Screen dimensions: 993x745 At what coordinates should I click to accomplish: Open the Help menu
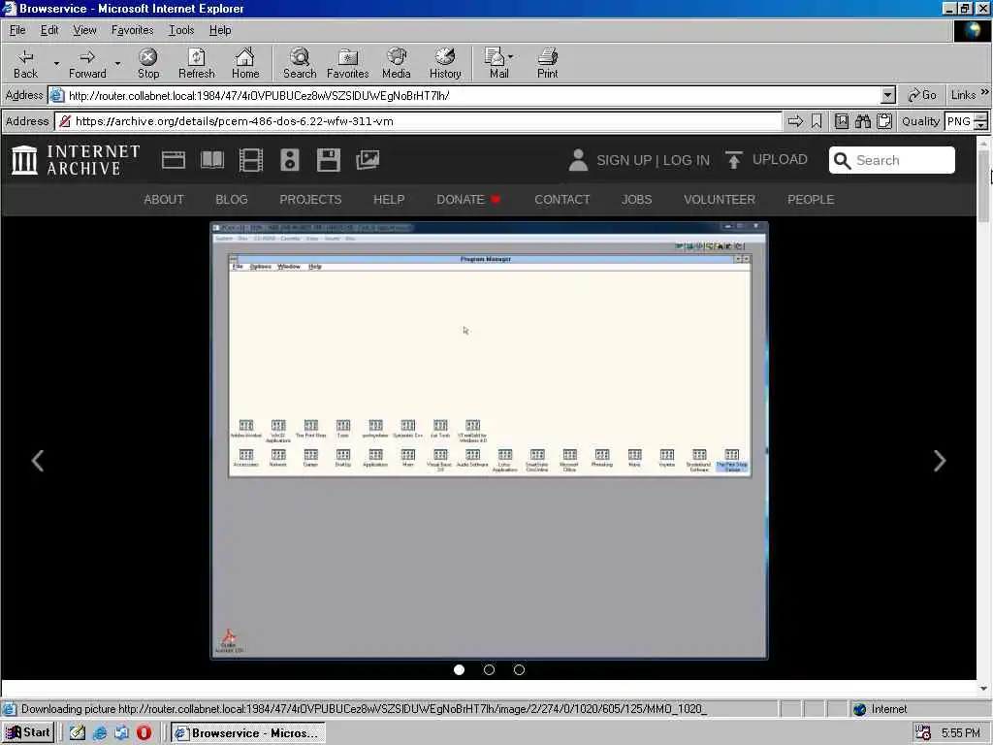[220, 30]
